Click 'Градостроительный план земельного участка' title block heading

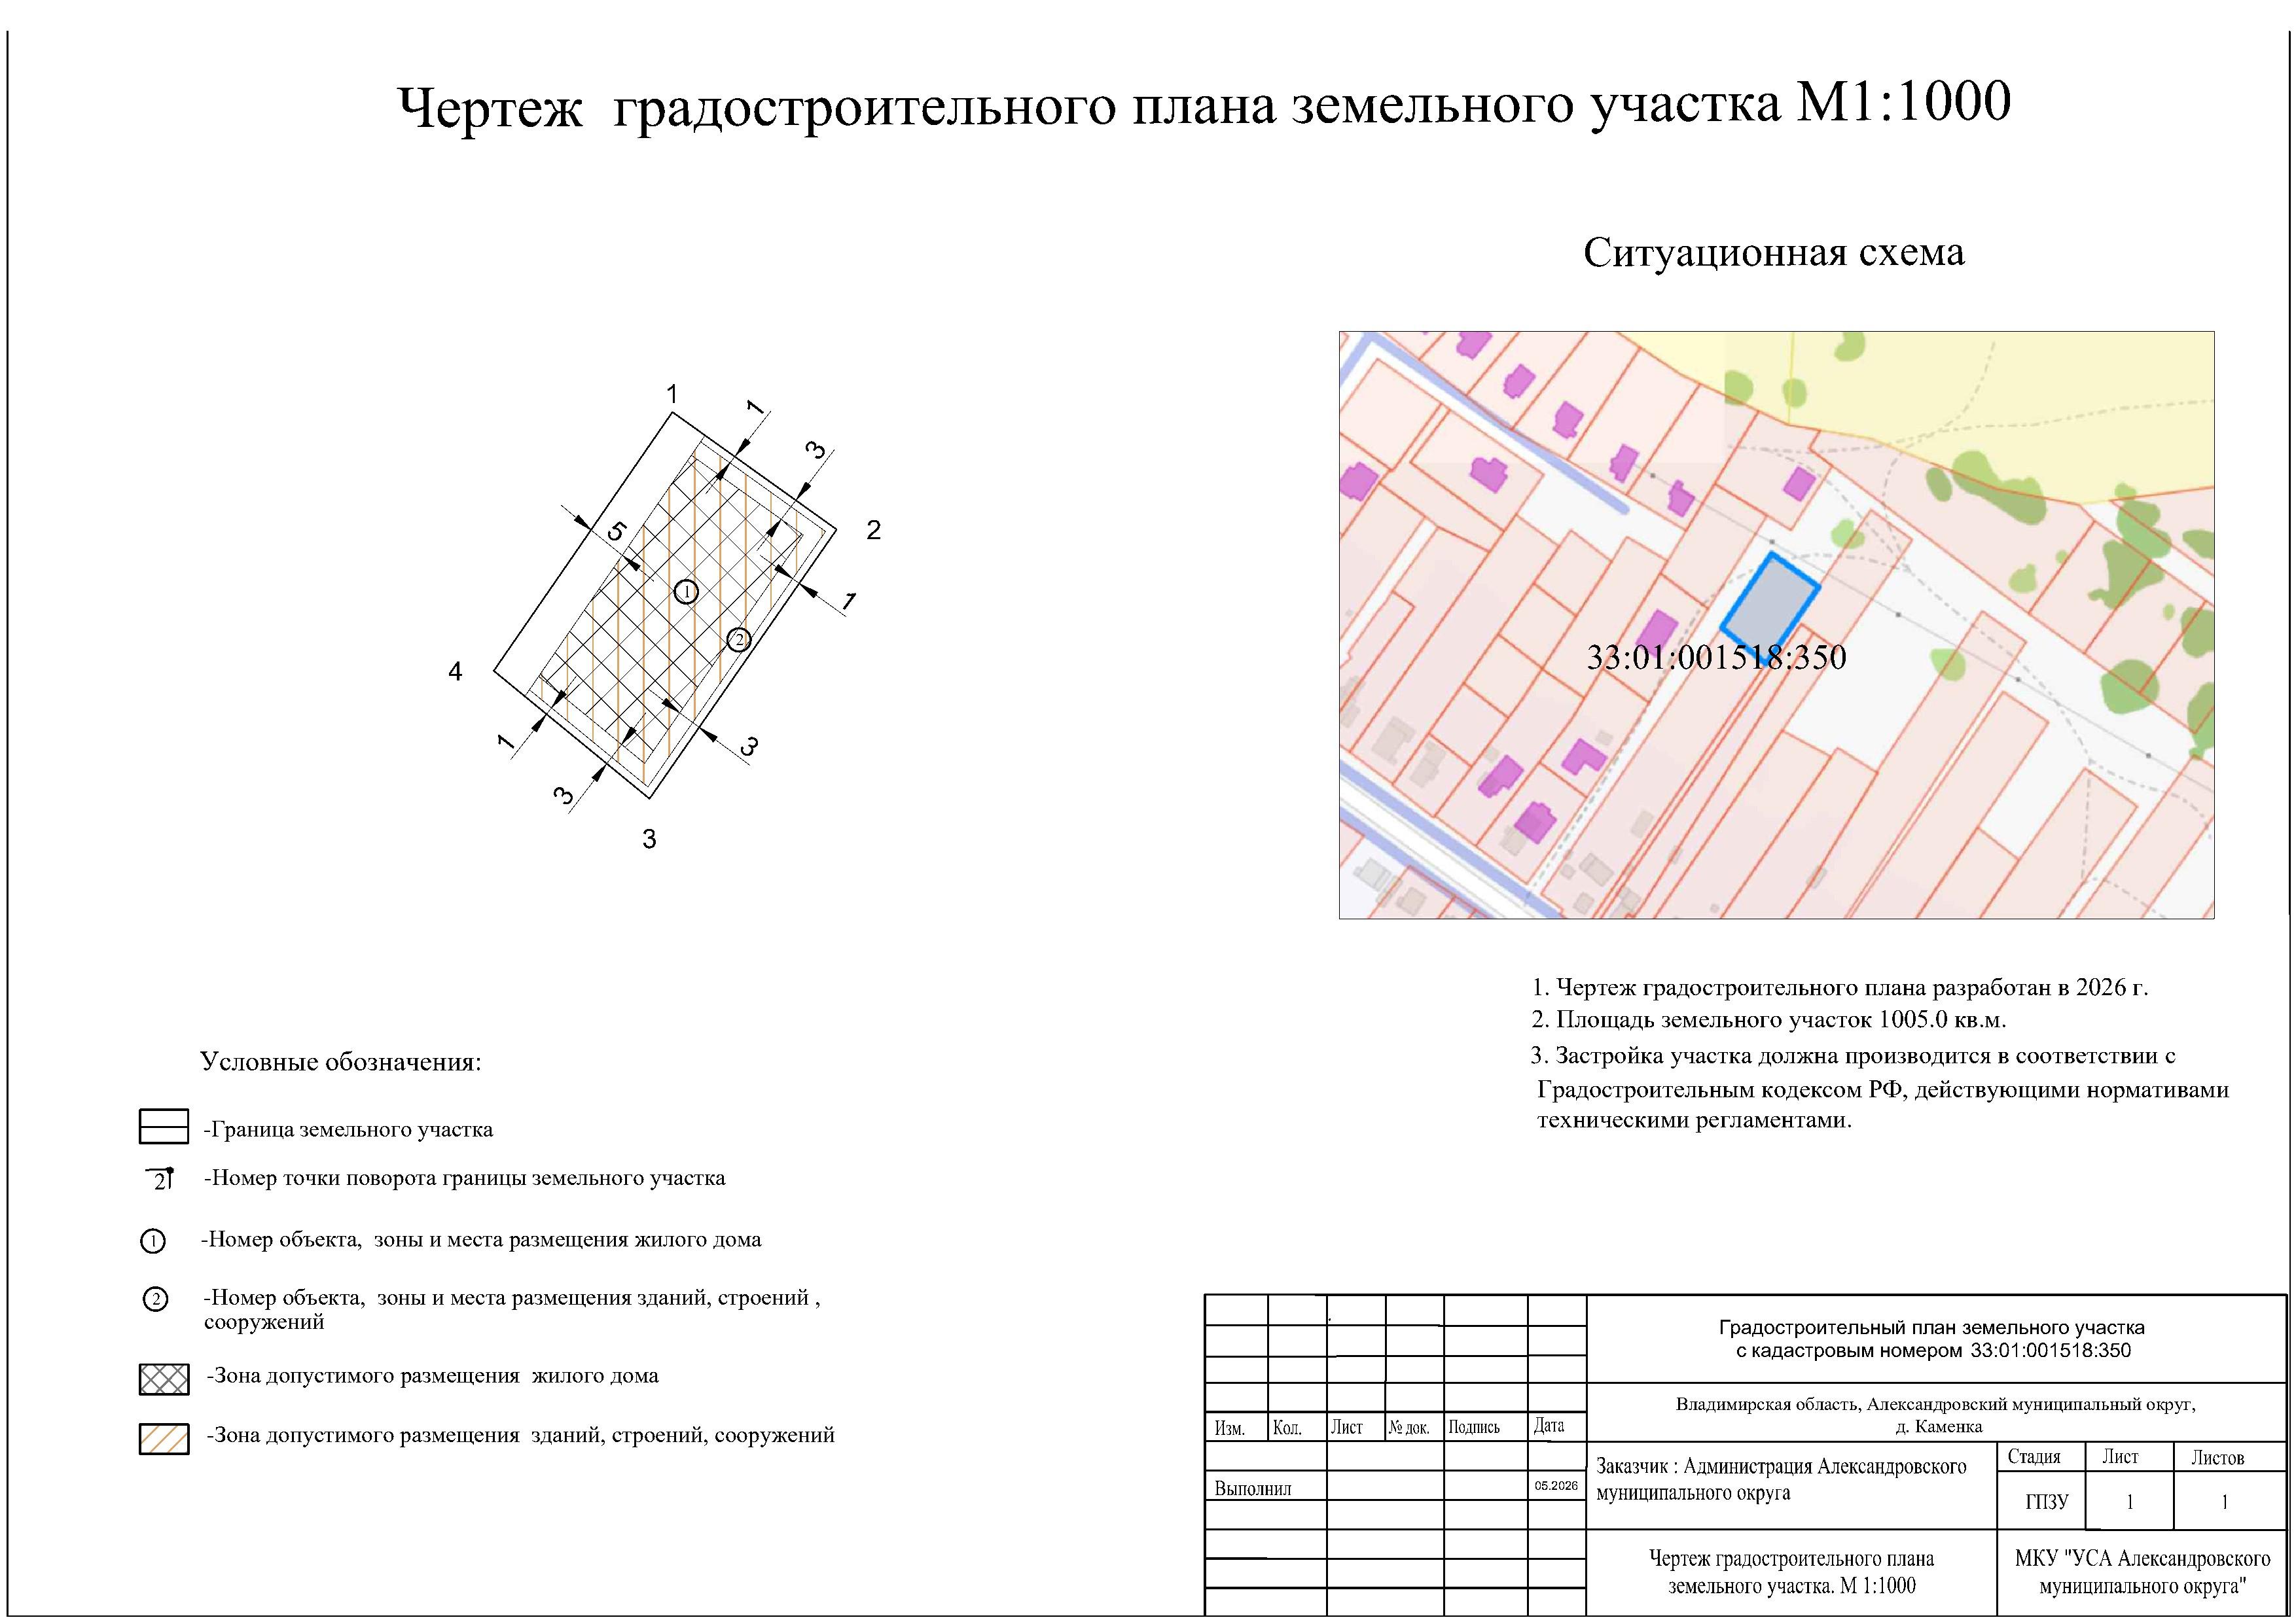point(1932,1328)
